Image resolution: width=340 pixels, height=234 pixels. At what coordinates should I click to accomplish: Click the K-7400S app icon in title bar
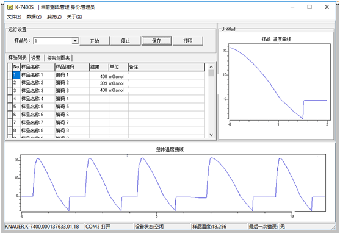10,7
